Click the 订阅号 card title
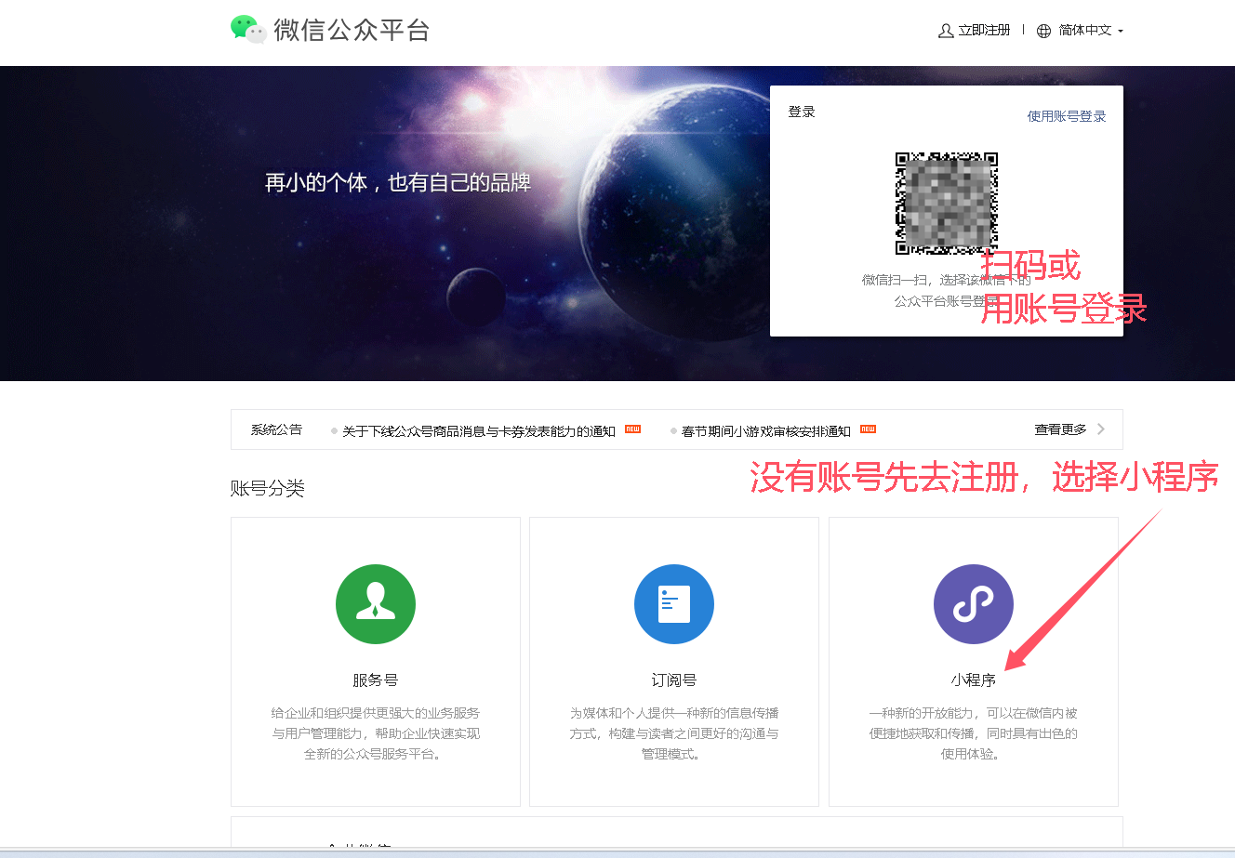1235x858 pixels. [x=674, y=680]
